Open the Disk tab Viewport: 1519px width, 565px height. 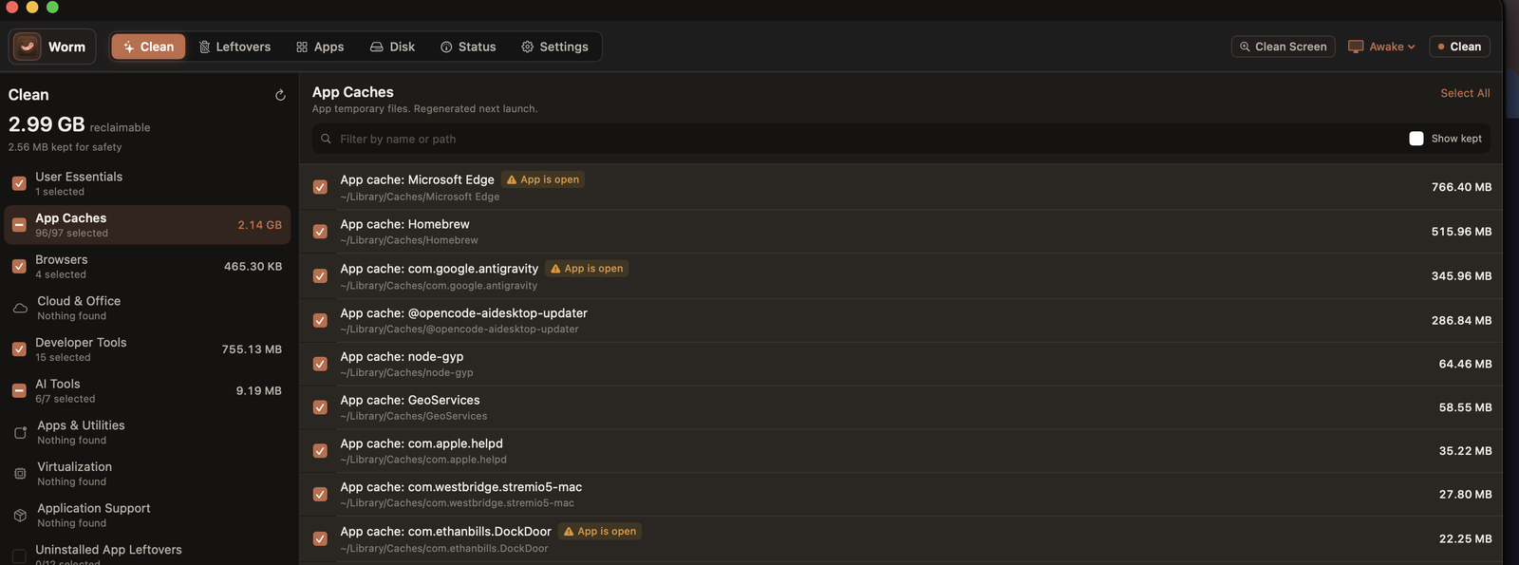pyautogui.click(x=392, y=47)
